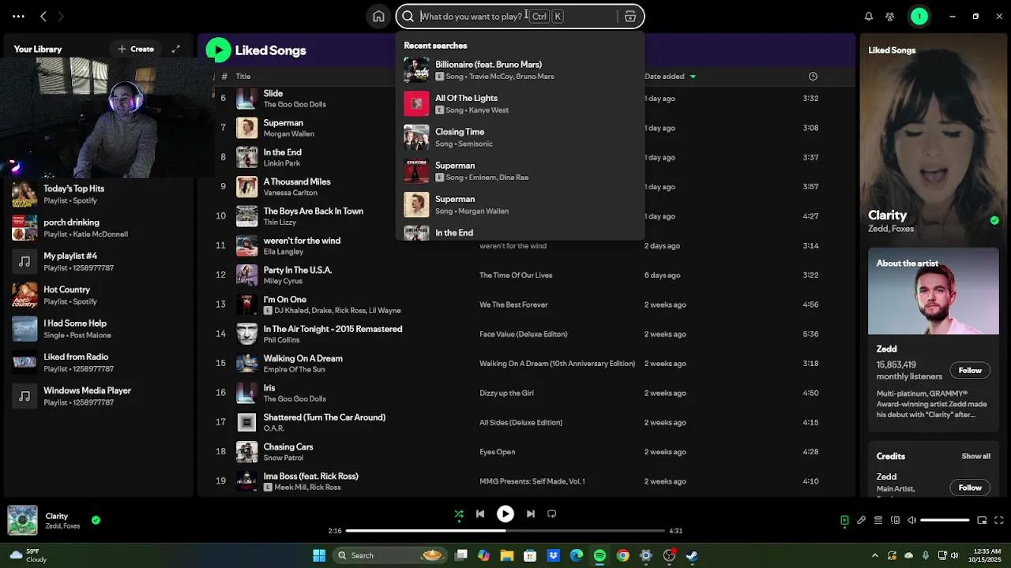Select song In The Air Tonight - 2015 Remastered
This screenshot has height=568, width=1011.
[333, 329]
